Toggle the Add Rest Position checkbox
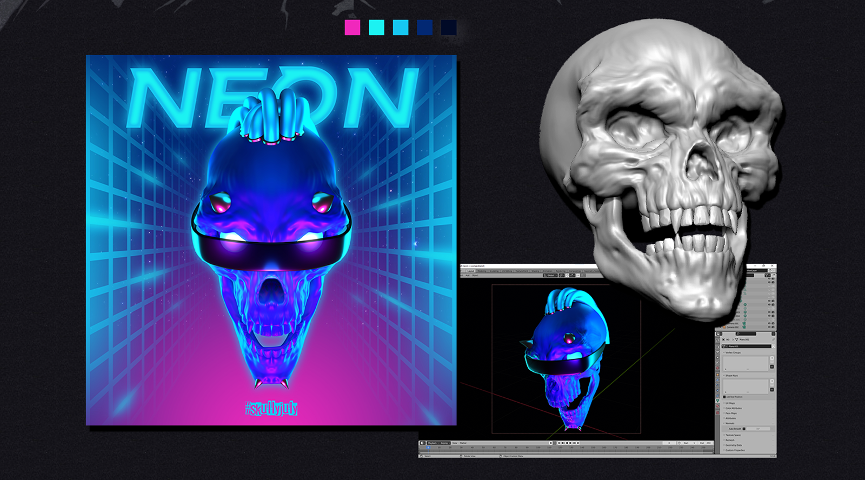The image size is (865, 480). [x=724, y=397]
